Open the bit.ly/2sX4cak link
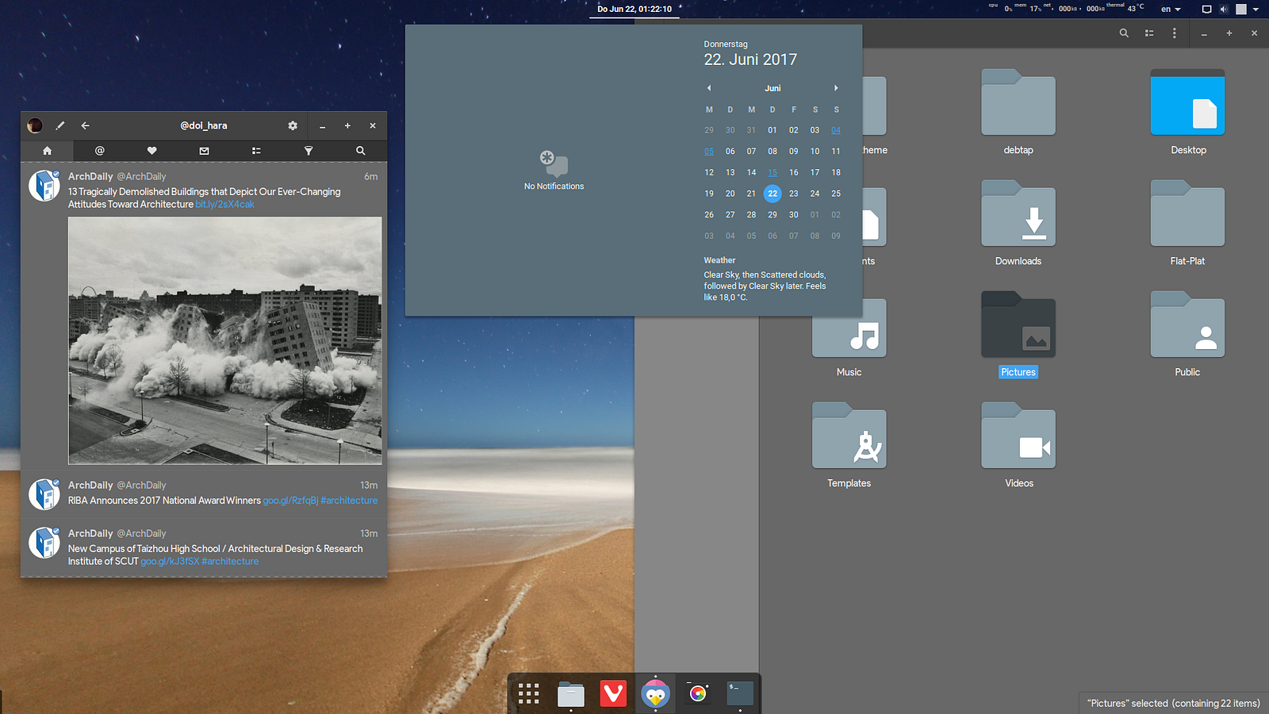This screenshot has height=714, width=1269. pyautogui.click(x=224, y=205)
